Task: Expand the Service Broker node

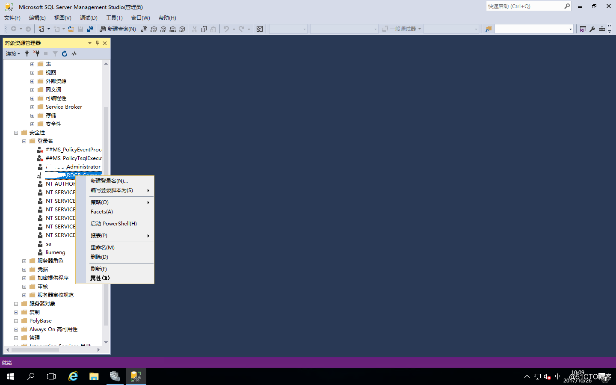Action: 32,107
